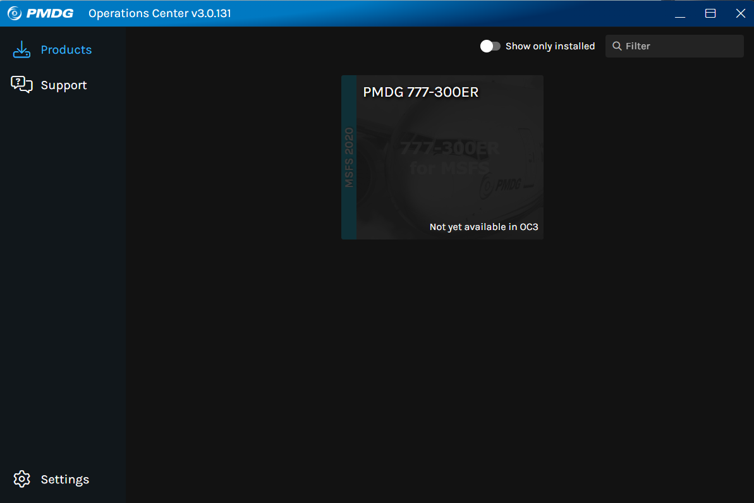Click the Not yet available in OC3 label
Viewport: 754px width, 503px height.
click(483, 226)
